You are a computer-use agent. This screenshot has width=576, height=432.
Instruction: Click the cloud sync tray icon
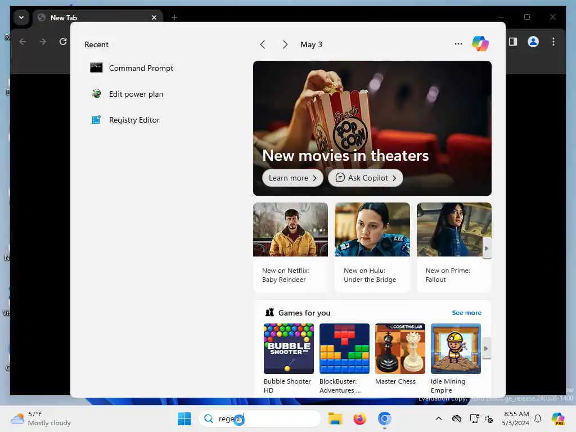click(457, 418)
